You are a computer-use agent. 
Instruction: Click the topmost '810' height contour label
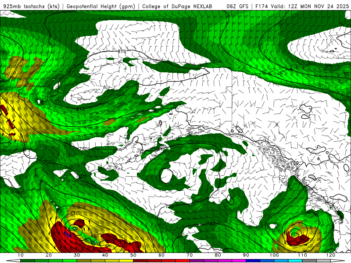point(122,51)
